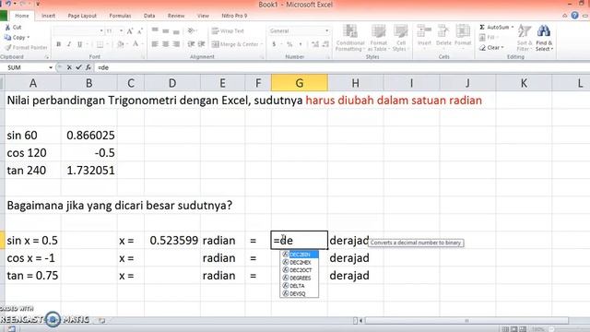Select cell showing 0.866025

(89, 136)
